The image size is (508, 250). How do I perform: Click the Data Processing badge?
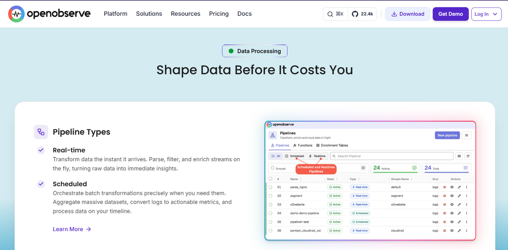tap(254, 51)
